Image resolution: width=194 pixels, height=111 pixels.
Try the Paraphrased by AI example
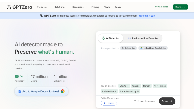pos(129,91)
